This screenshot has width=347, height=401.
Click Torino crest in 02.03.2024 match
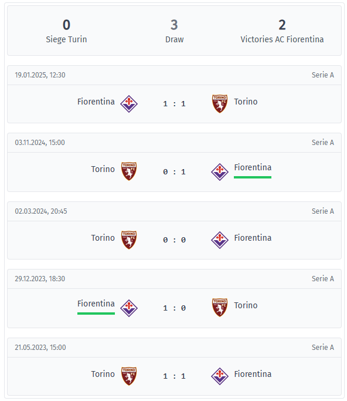coord(129,240)
